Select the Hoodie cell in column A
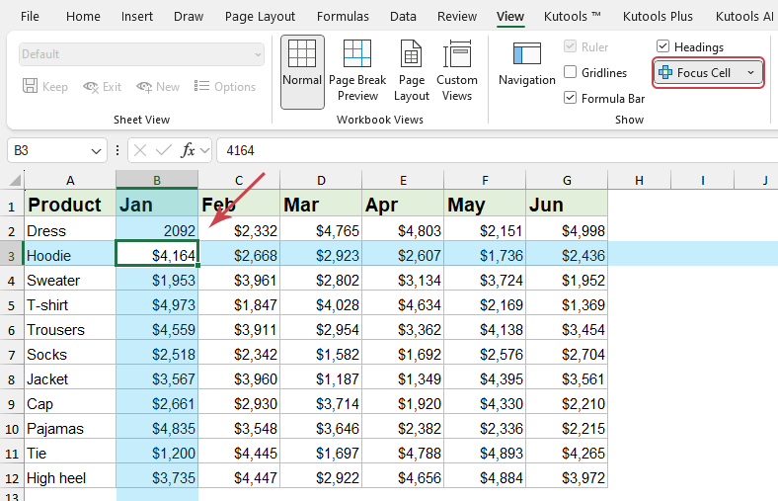778x501 pixels. [x=69, y=255]
